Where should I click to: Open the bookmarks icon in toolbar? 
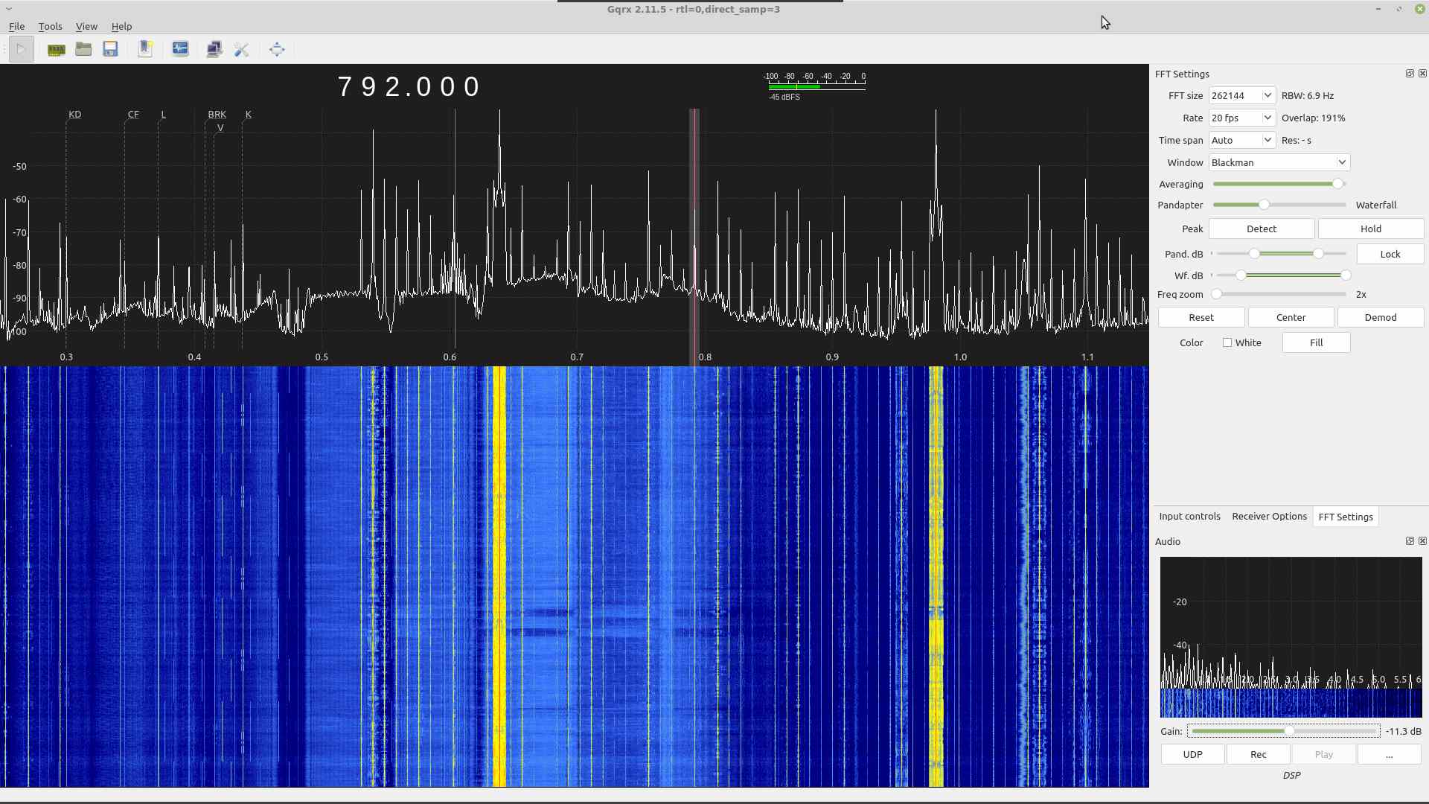point(145,50)
